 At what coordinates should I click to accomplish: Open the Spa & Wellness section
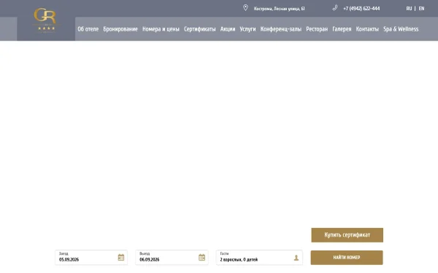coord(401,29)
